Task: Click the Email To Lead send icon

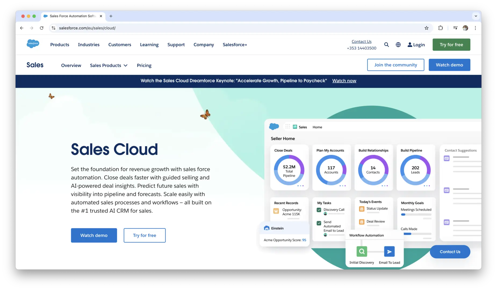Action: click(389, 252)
